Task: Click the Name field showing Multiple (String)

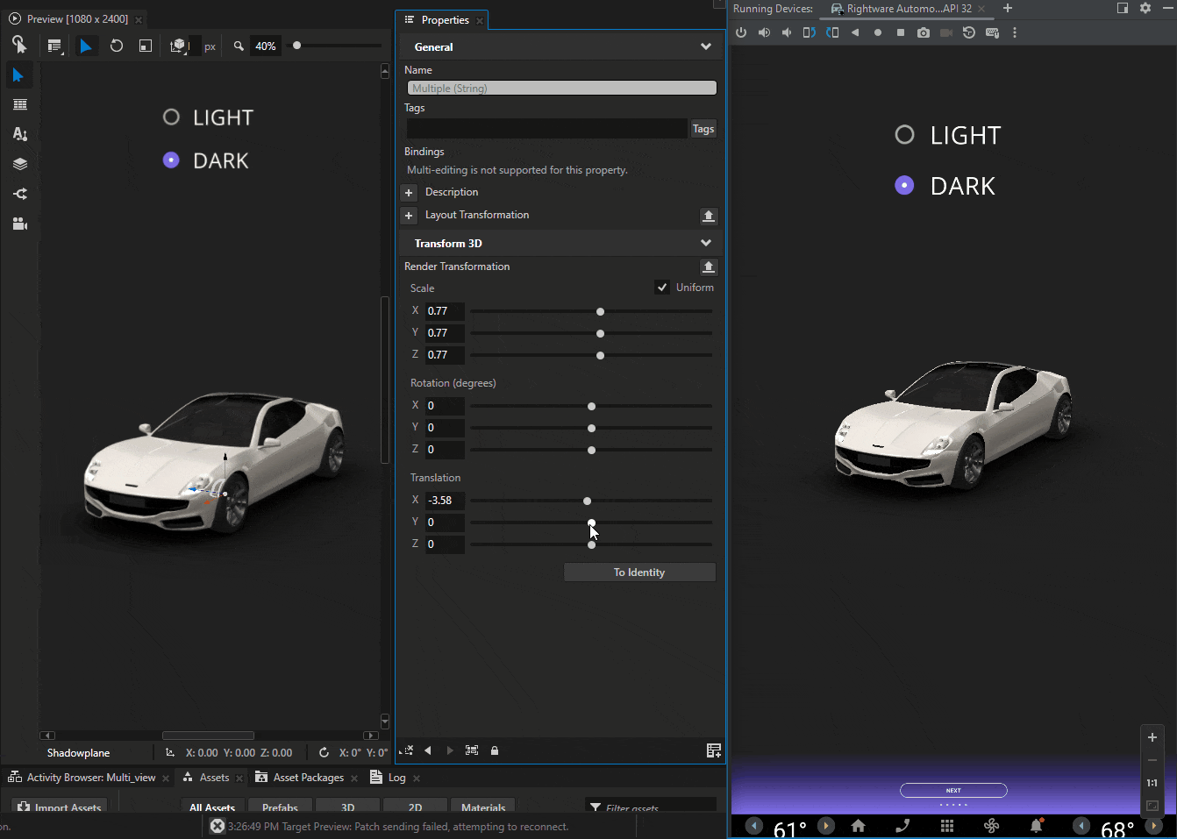Action: [x=560, y=88]
